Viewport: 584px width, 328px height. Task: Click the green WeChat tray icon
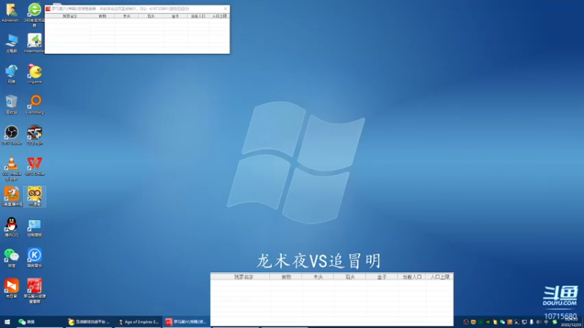click(502, 322)
